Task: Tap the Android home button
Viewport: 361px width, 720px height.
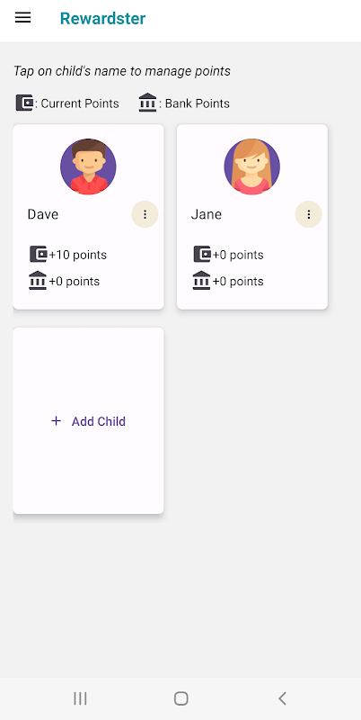Action: (181, 698)
